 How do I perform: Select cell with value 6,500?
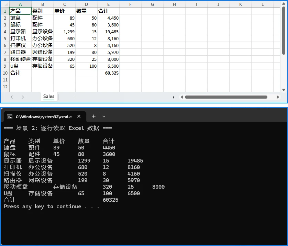point(108,66)
